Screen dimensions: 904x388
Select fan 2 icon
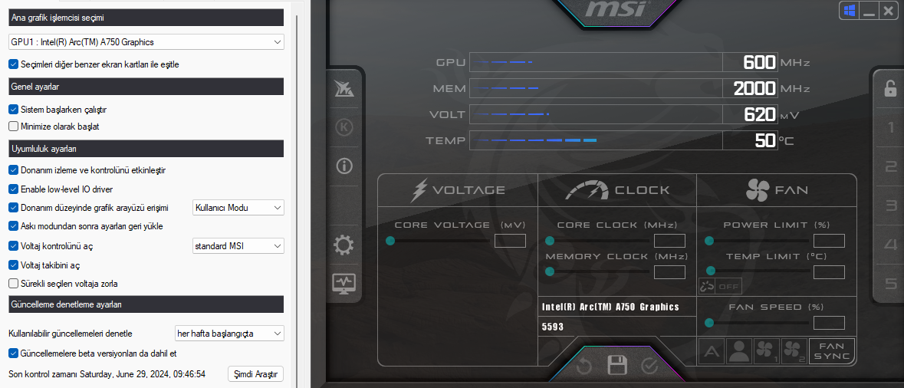(794, 352)
